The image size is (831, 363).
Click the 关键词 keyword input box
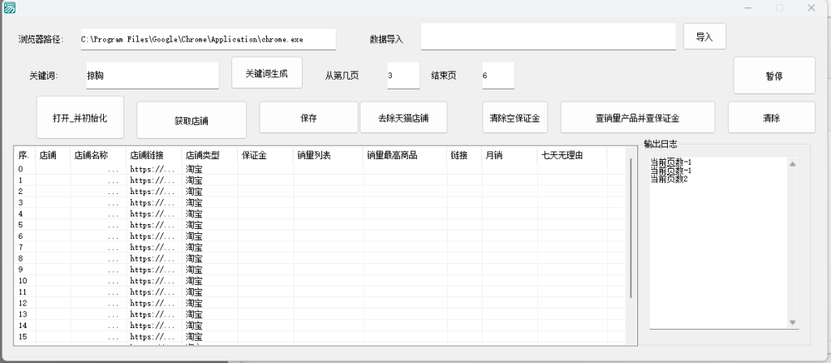coord(151,76)
